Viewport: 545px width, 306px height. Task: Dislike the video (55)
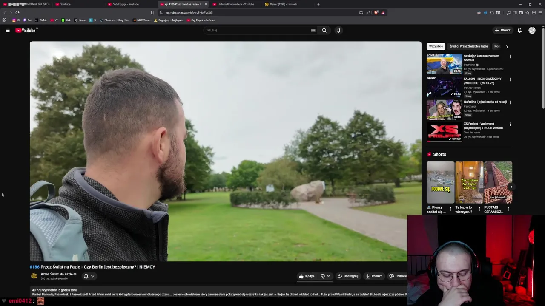coord(325,276)
